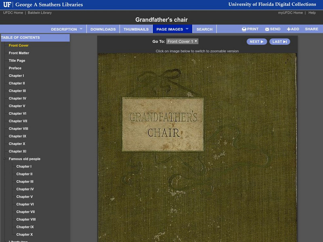Open the SEARCH panel
Viewport: 323px width, 242px height.
[x=205, y=29]
